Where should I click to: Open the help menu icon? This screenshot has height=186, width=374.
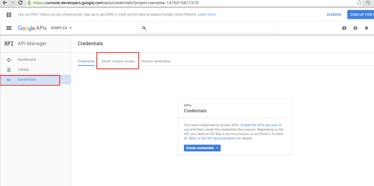pos(355,28)
